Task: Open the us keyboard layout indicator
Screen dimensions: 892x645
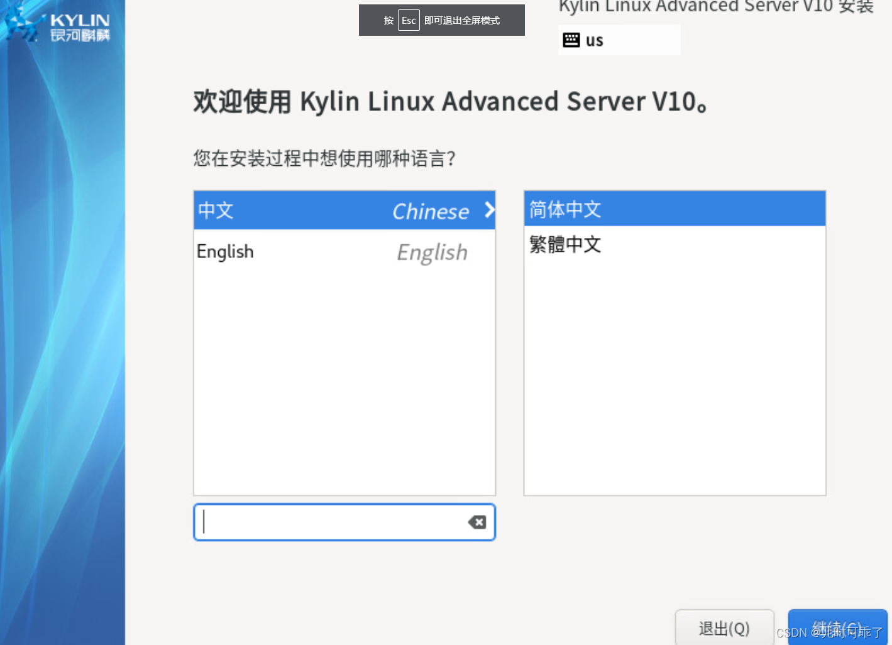Action: tap(619, 40)
